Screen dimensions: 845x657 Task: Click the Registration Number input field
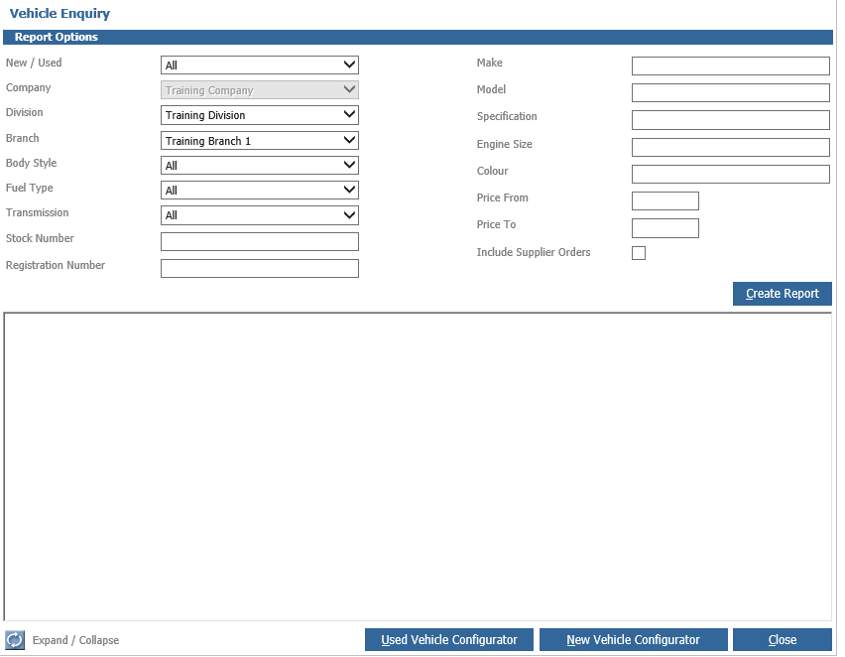tap(260, 269)
